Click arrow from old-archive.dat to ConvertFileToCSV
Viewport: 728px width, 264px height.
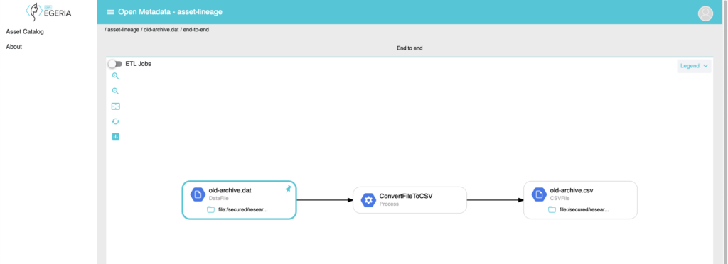[325, 200]
